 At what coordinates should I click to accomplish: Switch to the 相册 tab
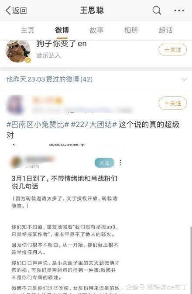[x=131, y=30]
